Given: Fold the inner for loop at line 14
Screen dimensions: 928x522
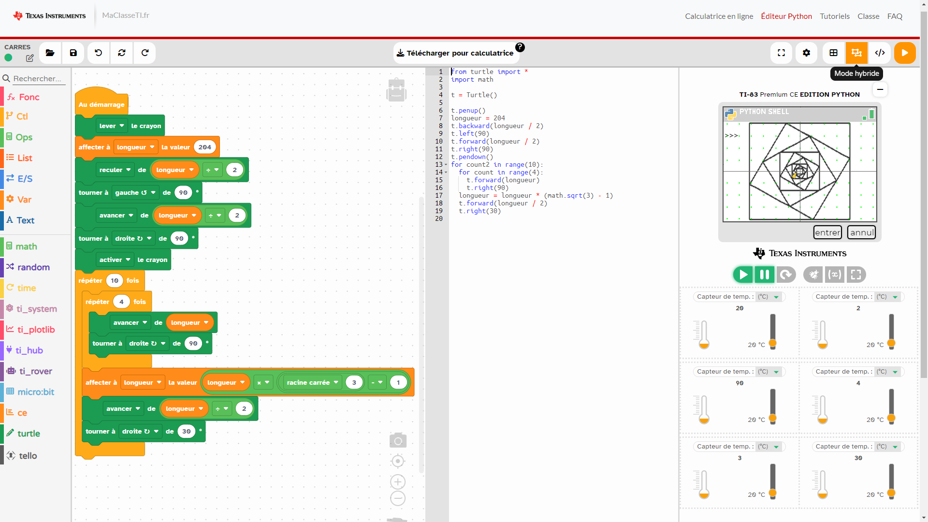Looking at the screenshot, I should click(x=446, y=173).
